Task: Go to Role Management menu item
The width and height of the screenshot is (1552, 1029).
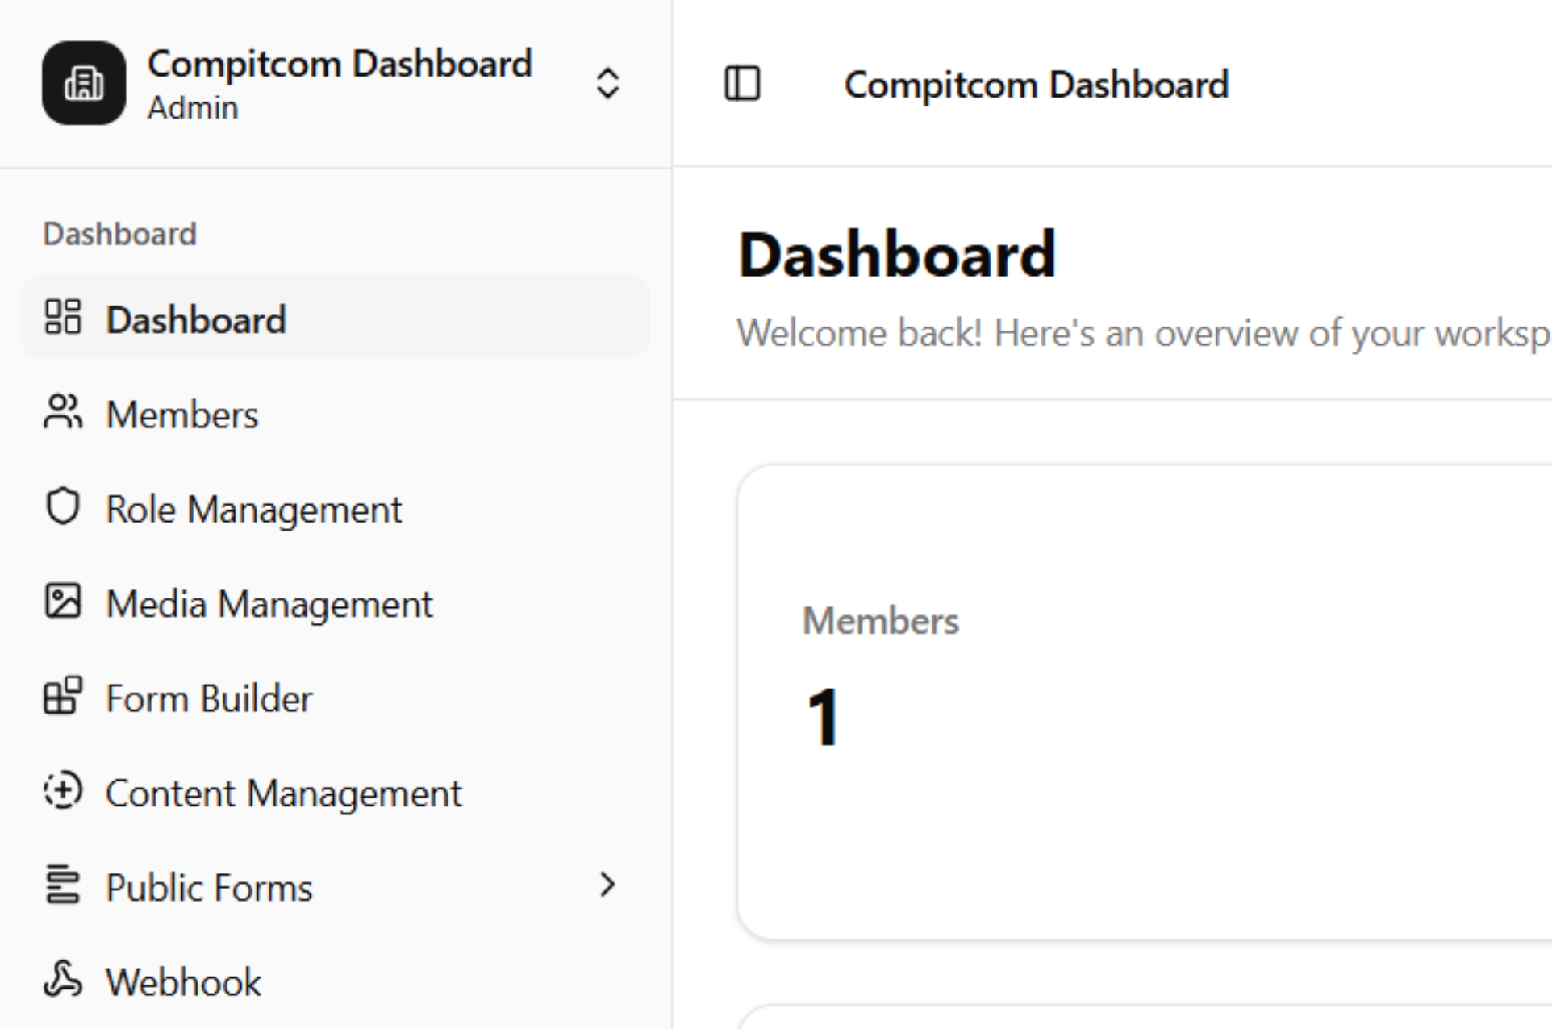Action: click(x=253, y=510)
